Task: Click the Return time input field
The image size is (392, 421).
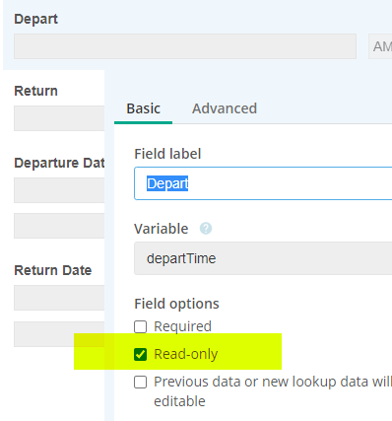Action: [x=59, y=118]
